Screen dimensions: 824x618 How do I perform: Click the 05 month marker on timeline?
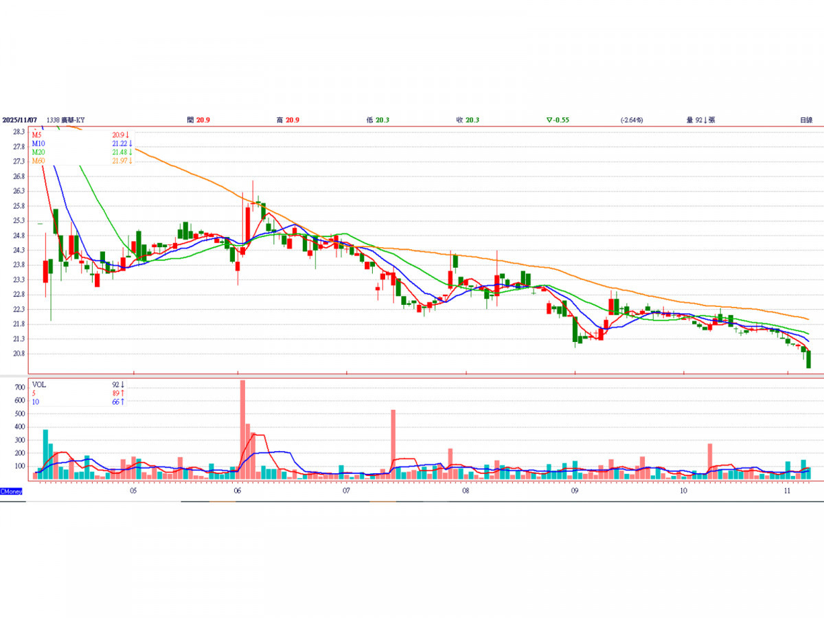pos(133,492)
